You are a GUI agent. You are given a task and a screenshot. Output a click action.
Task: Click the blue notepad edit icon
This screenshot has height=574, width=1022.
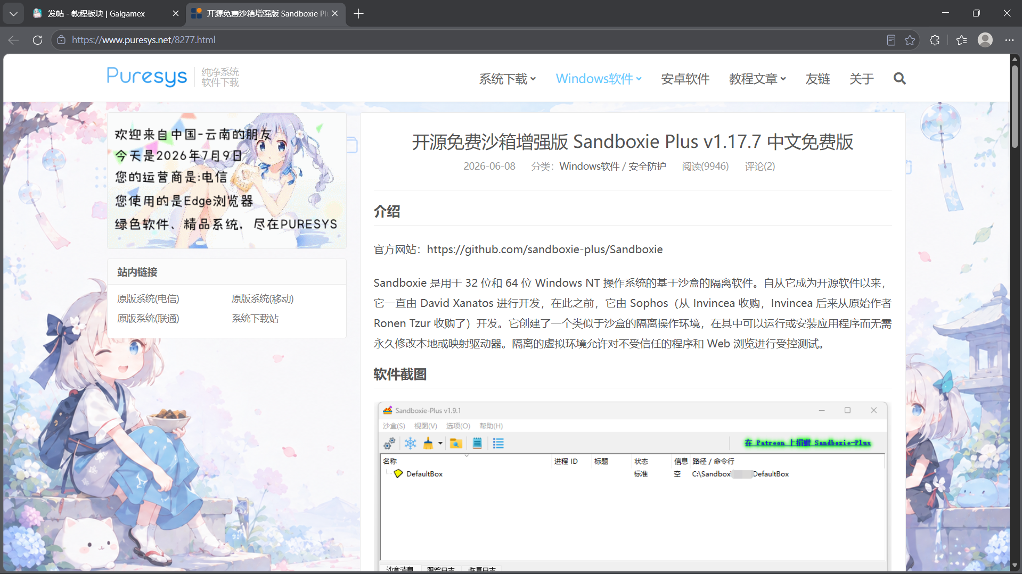coord(477,443)
